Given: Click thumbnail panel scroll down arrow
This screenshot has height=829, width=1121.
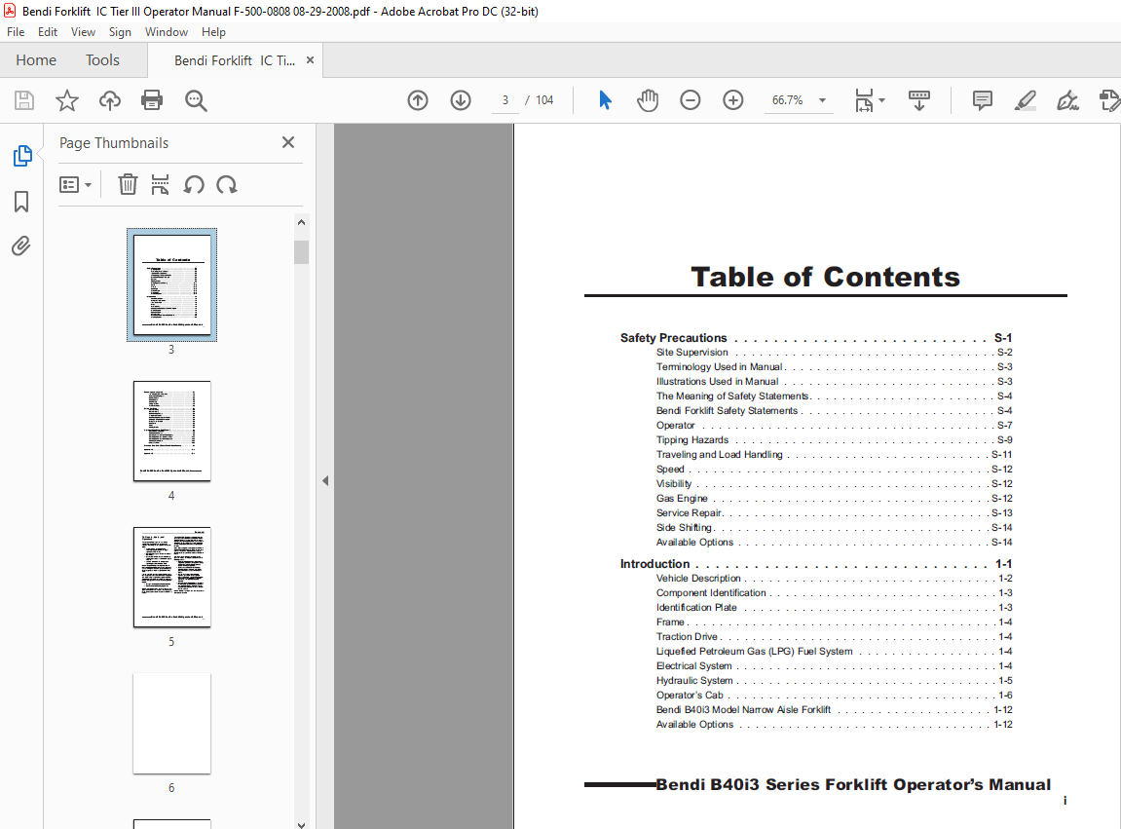Looking at the screenshot, I should (x=301, y=824).
